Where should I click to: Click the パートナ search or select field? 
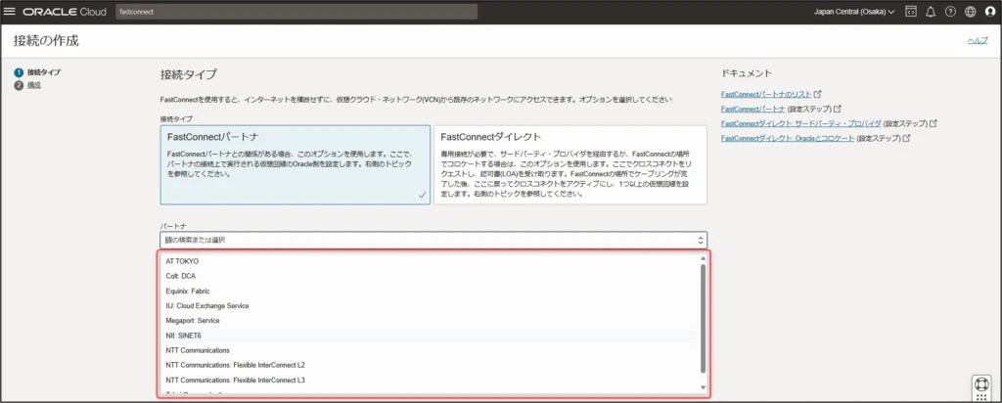coord(433,241)
